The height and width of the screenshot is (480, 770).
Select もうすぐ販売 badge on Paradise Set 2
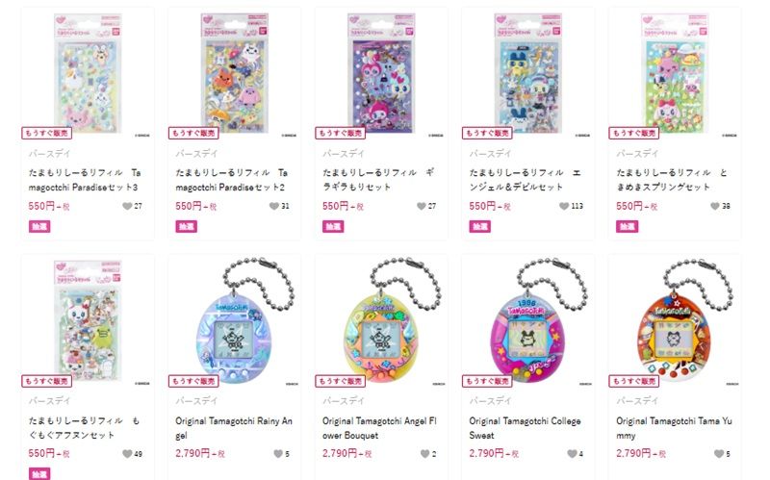[x=193, y=133]
